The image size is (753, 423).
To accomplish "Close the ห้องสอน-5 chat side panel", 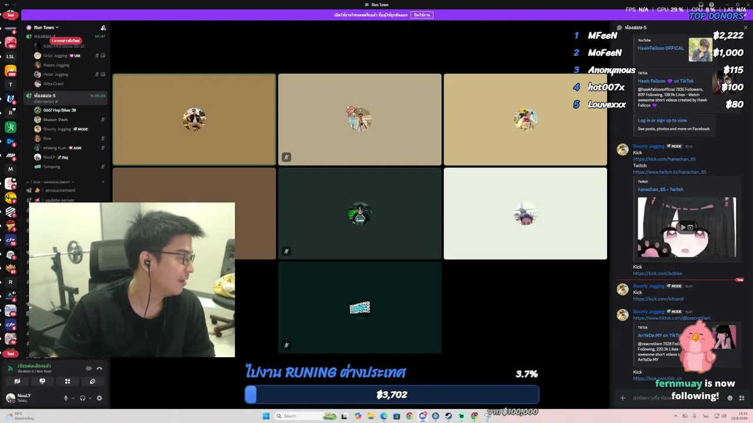I will [x=745, y=28].
